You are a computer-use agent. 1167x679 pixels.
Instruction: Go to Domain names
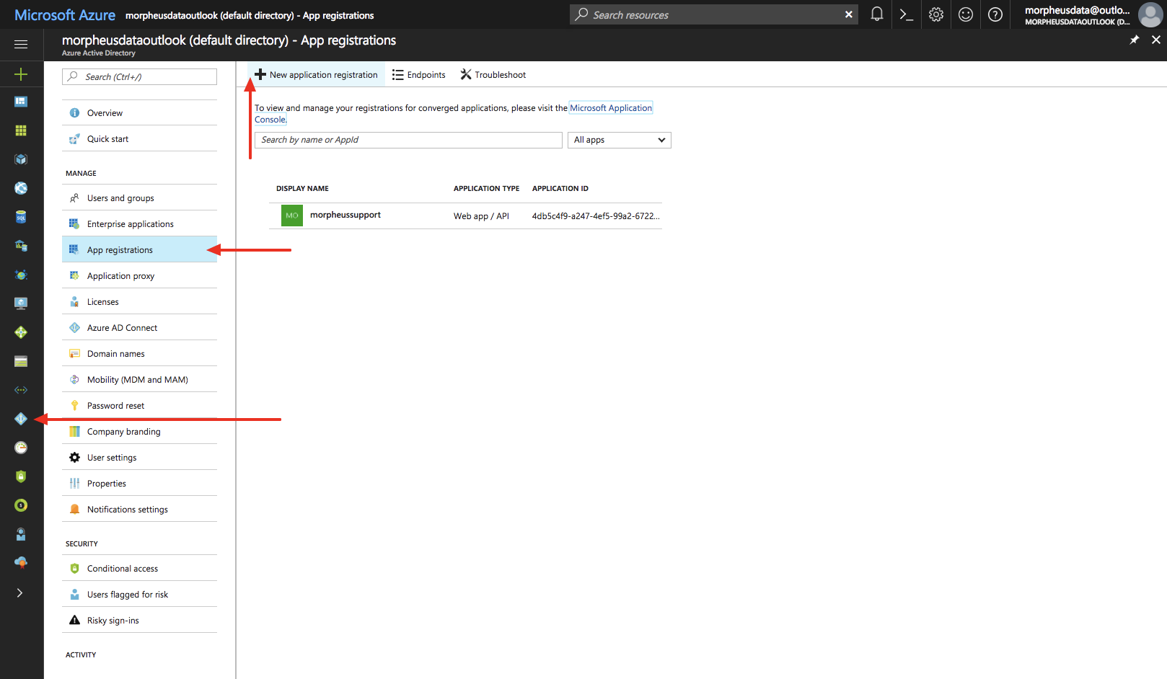[x=140, y=354]
